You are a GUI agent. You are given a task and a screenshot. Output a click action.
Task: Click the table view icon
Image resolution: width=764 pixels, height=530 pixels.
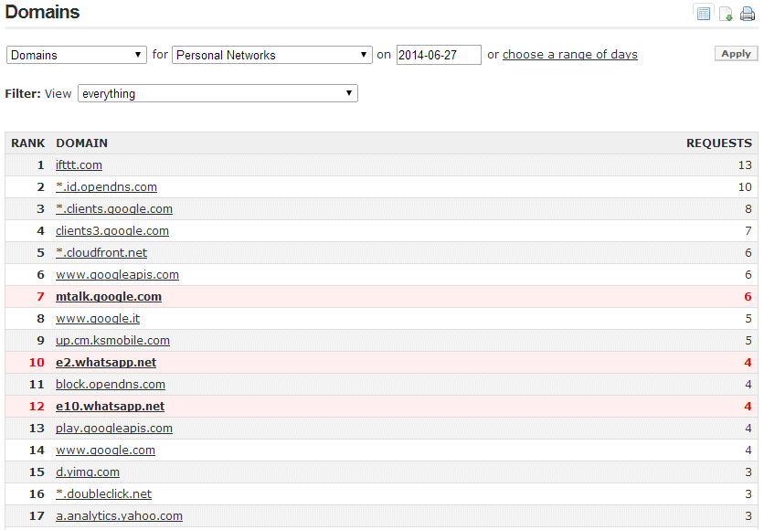click(x=704, y=13)
